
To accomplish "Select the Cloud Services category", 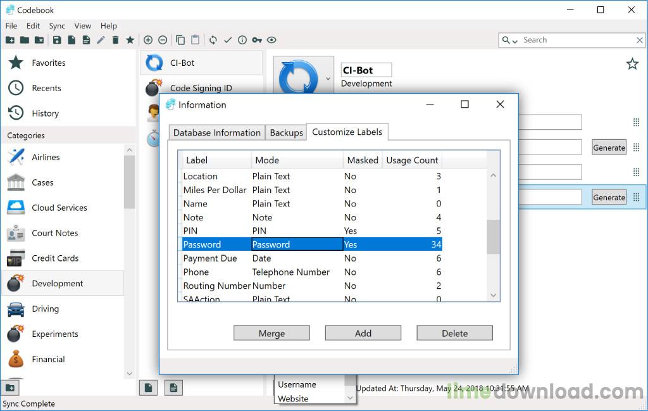I will pos(63,208).
